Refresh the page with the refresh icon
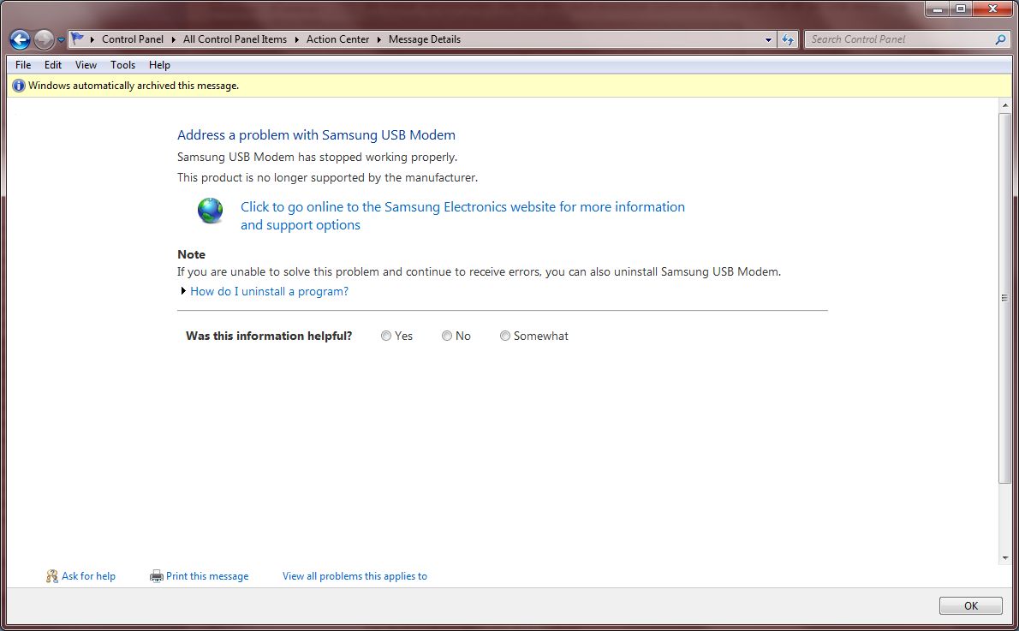This screenshot has height=631, width=1019. coord(788,39)
